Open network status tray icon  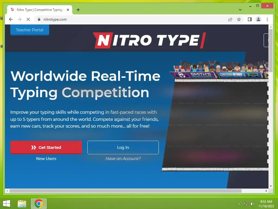(x=246, y=204)
